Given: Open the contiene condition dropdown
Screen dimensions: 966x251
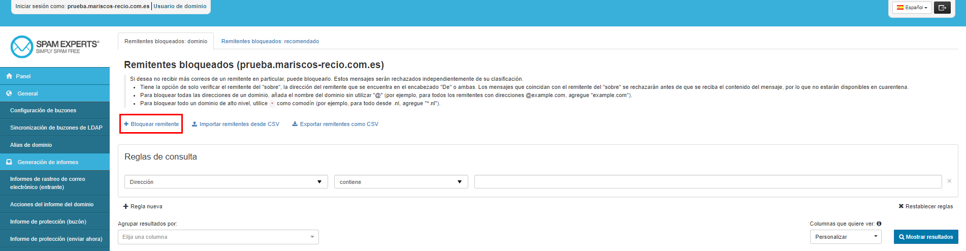Looking at the screenshot, I should click(401, 182).
